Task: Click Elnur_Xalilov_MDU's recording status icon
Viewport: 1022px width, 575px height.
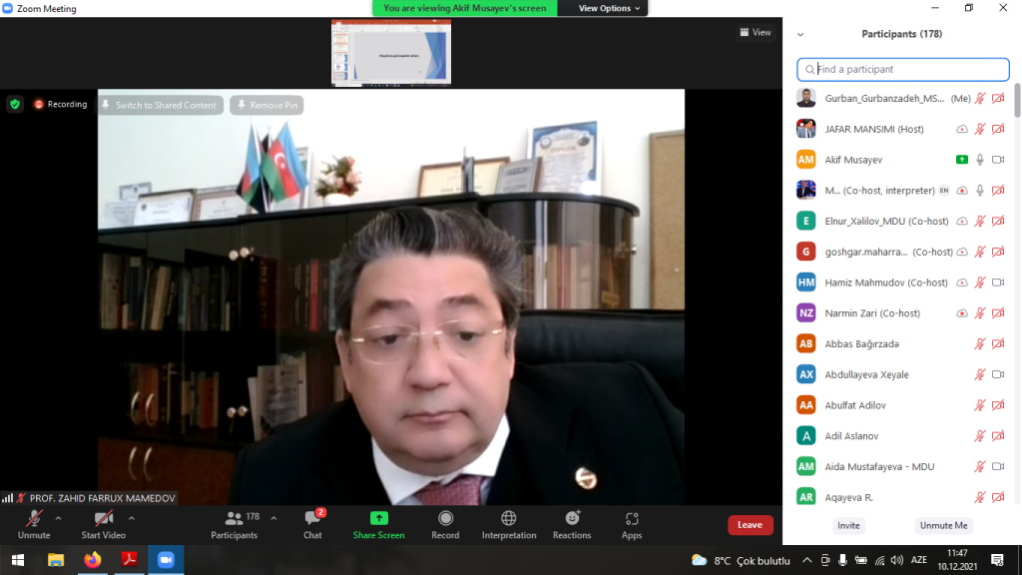Action: tap(962, 221)
